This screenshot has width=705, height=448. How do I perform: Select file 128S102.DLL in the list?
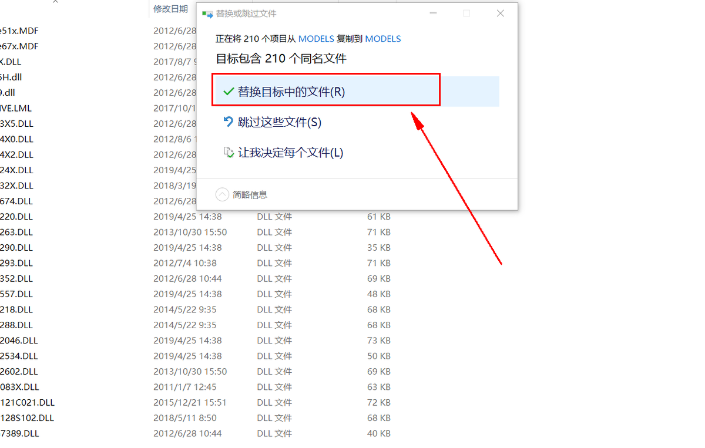point(27,418)
